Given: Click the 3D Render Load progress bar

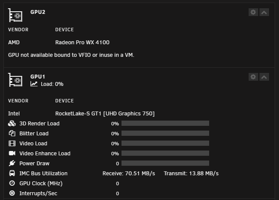Looking at the screenshot, I should click(x=165, y=123).
